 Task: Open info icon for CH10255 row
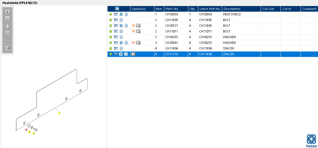[121, 37]
